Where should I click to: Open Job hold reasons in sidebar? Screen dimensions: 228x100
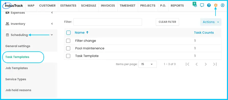tap(18, 90)
